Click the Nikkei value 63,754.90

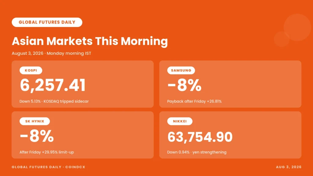click(200, 137)
